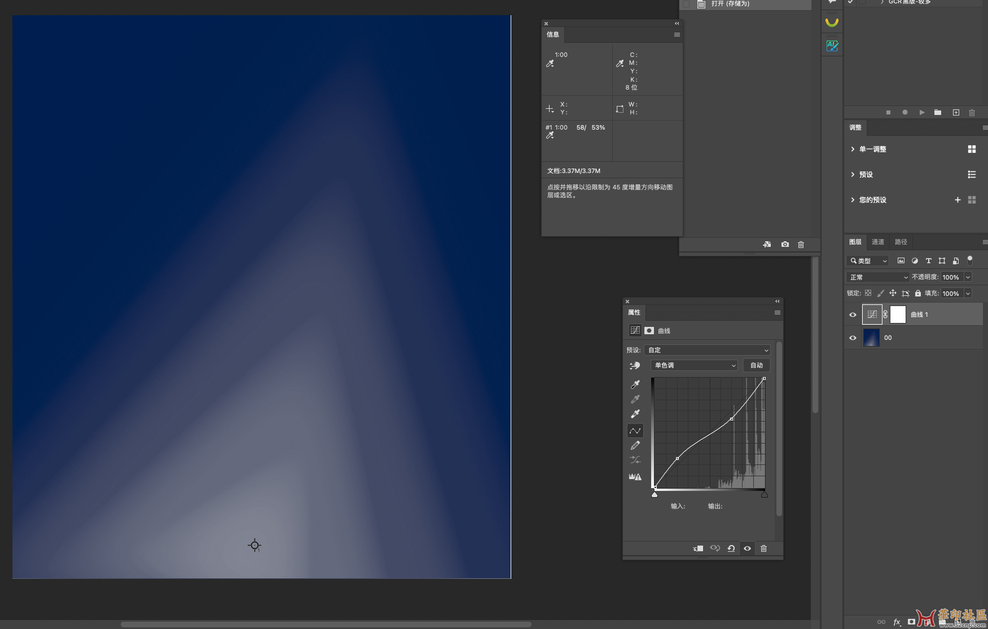
Task: Hide the 曲线 1 layer
Action: pyautogui.click(x=853, y=315)
